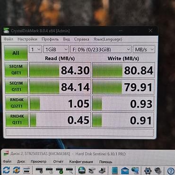Click the refresh icon with orange badge

click(17, 170)
